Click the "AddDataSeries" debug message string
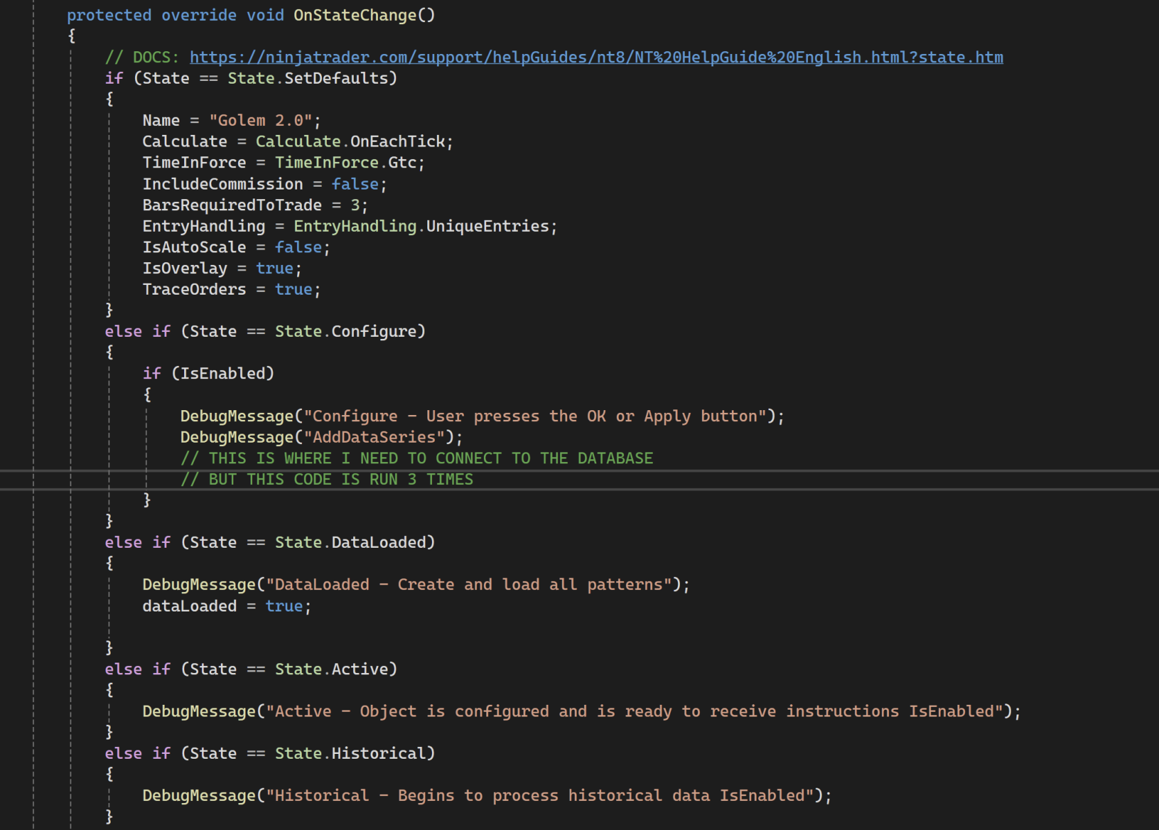 pyautogui.click(x=375, y=437)
